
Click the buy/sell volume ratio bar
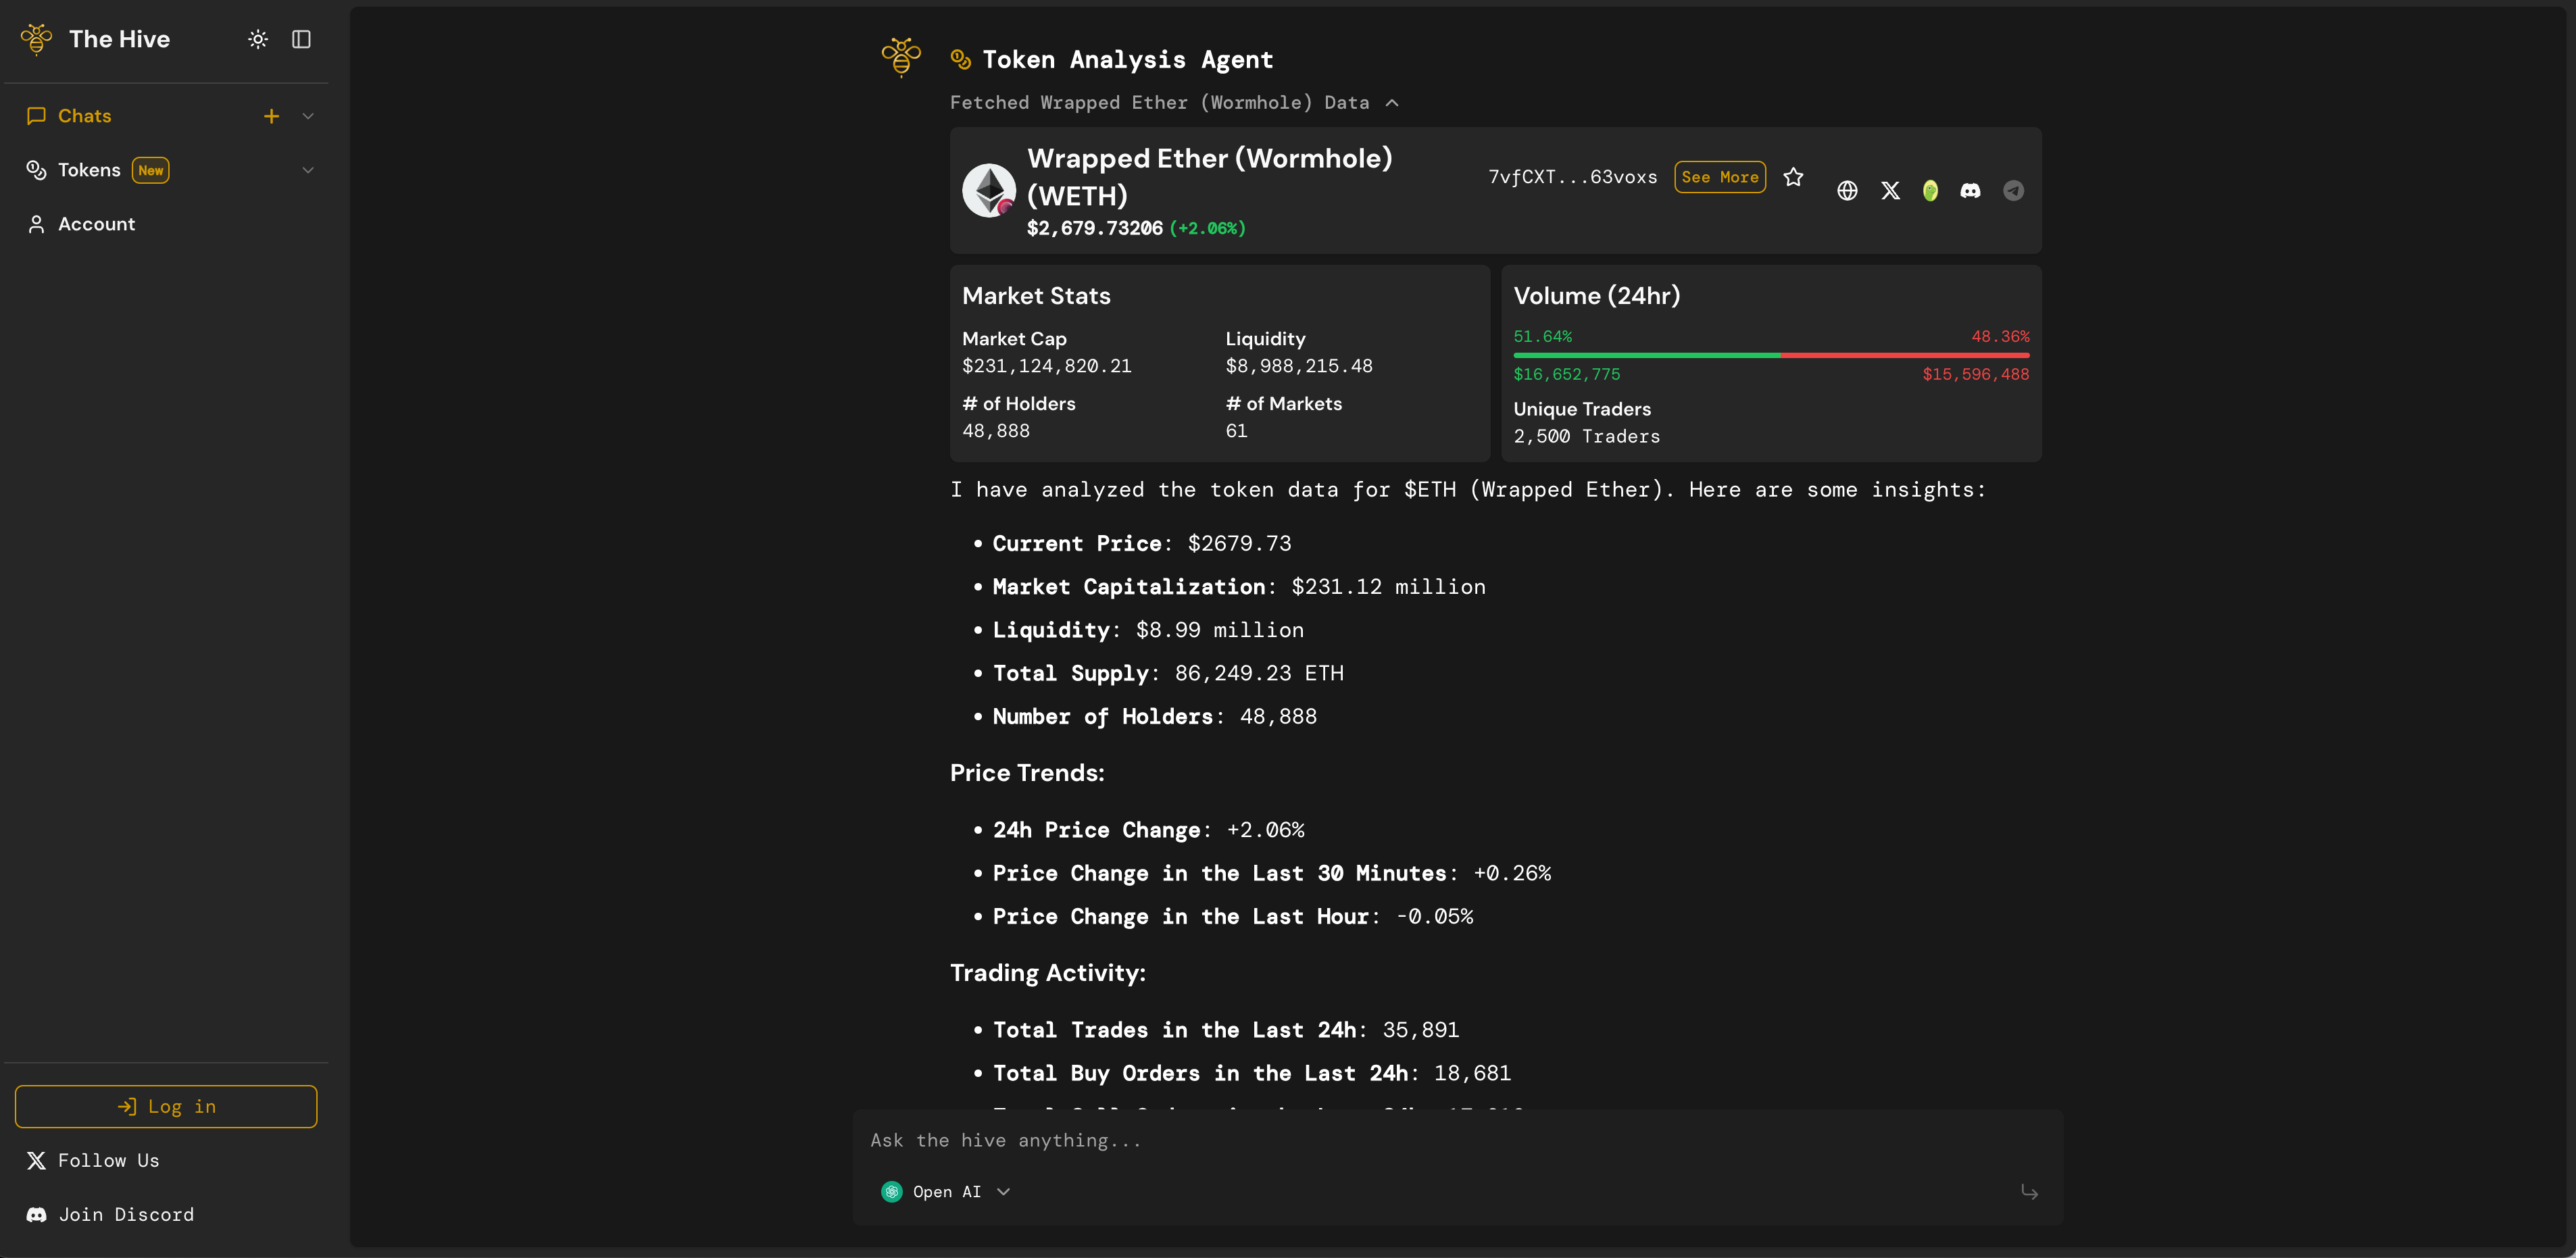pyautogui.click(x=1771, y=355)
